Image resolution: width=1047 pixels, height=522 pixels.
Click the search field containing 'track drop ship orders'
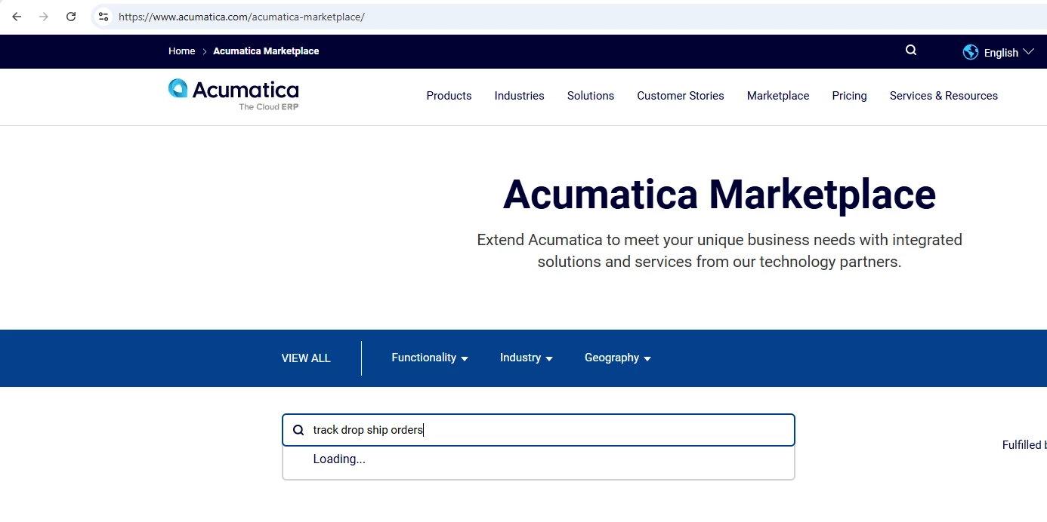pyautogui.click(x=539, y=430)
